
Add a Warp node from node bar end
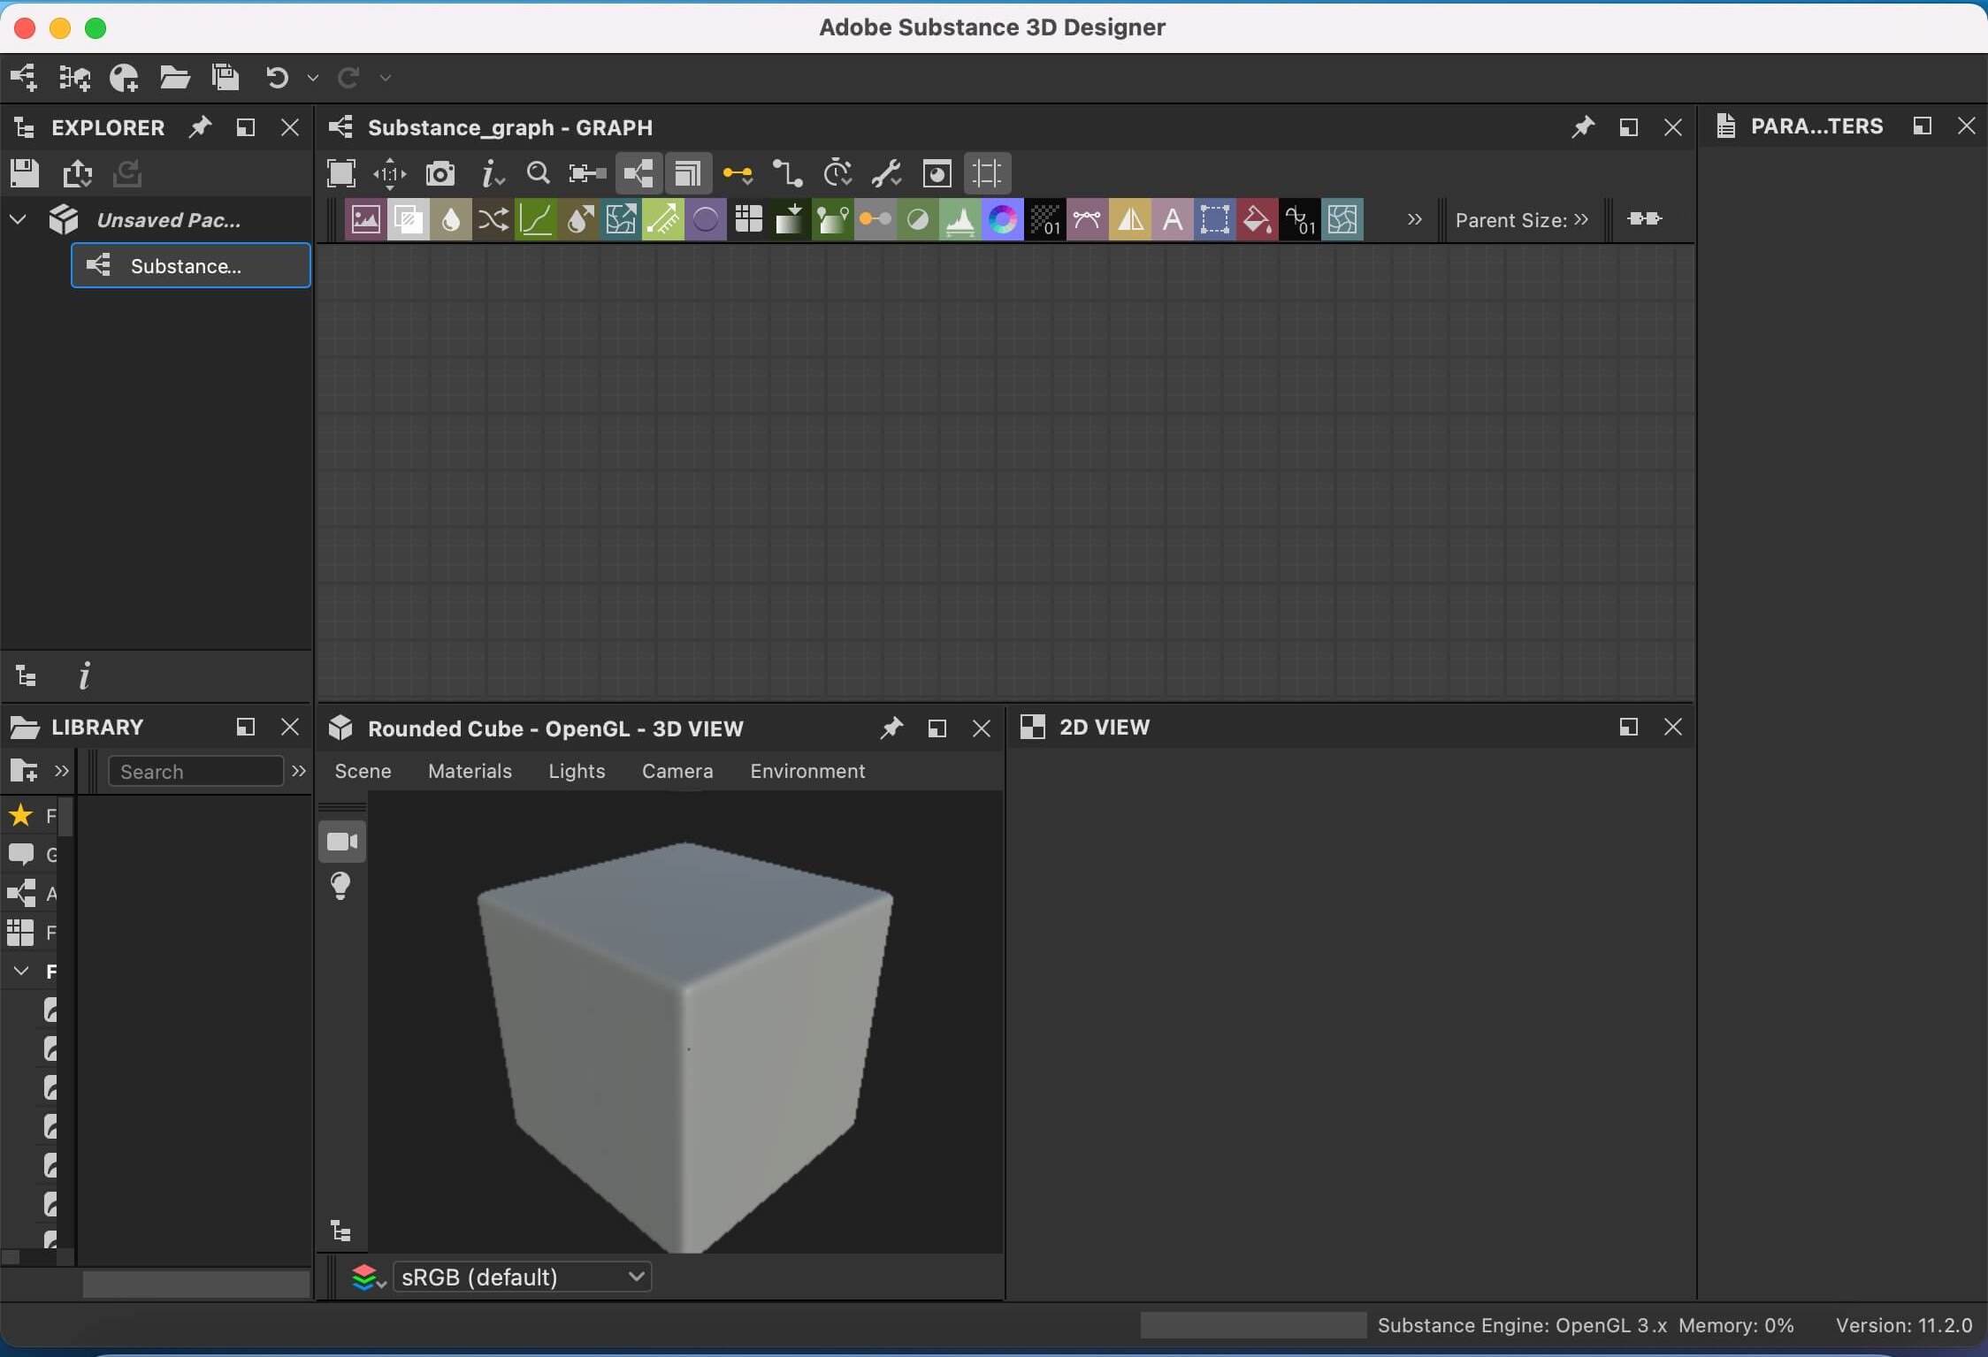coord(1342,219)
